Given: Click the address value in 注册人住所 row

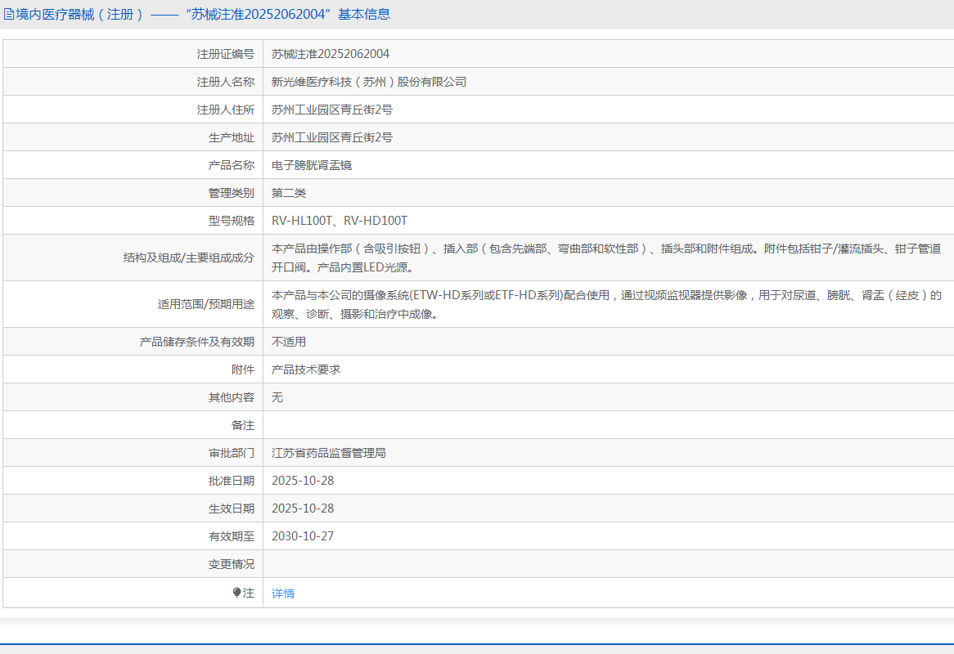Looking at the screenshot, I should 332,110.
